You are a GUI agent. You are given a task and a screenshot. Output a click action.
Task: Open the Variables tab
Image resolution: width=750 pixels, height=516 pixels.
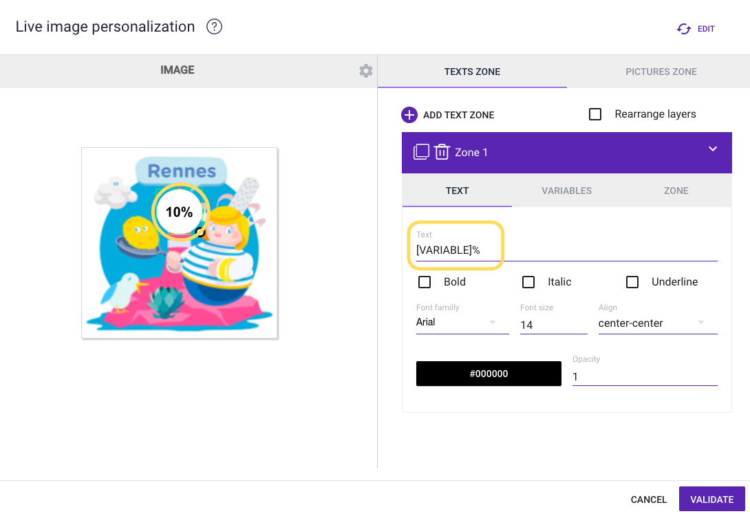(566, 191)
